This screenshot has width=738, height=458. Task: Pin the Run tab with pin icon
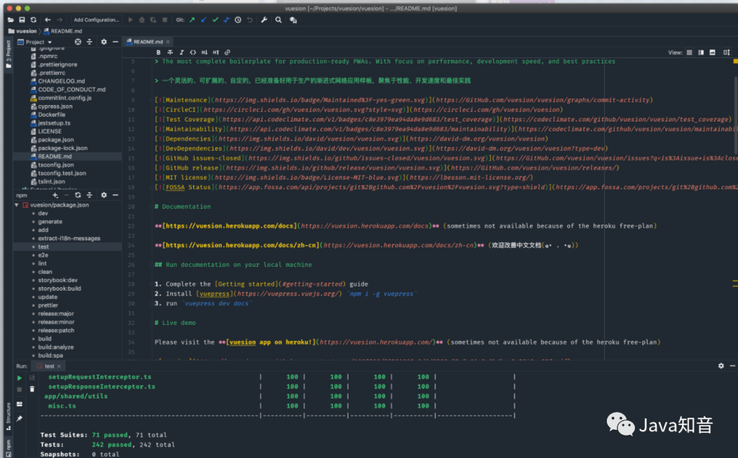click(19, 418)
